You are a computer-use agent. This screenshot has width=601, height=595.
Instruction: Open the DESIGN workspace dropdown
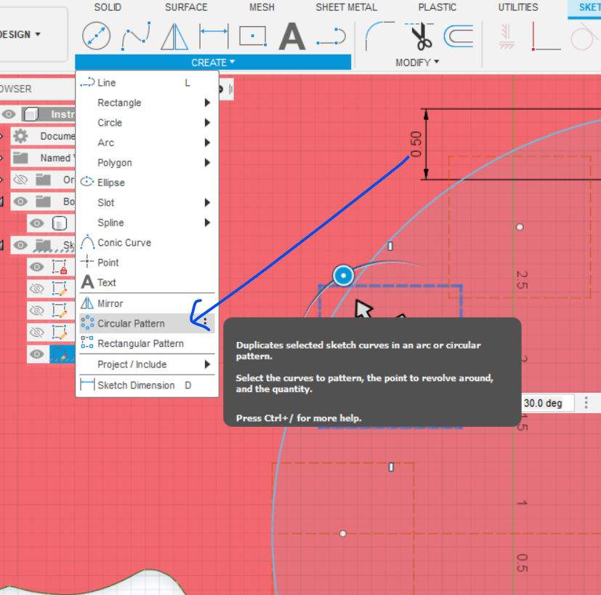click(20, 34)
